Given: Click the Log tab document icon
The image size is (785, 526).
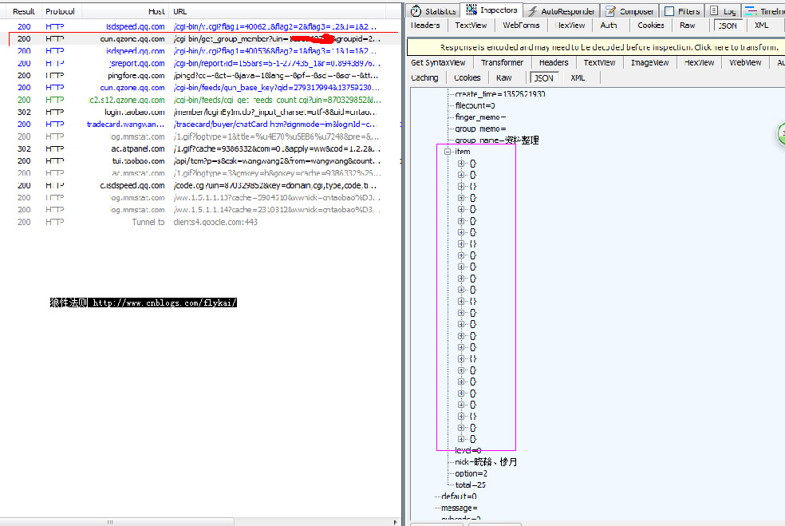Looking at the screenshot, I should pos(714,11).
